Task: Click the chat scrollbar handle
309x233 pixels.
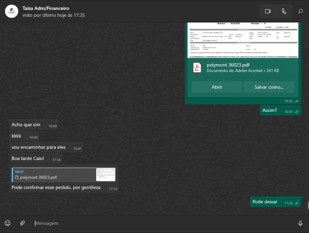Action: point(308,205)
